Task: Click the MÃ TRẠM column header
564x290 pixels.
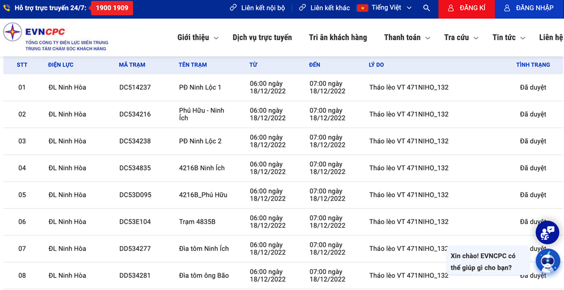Action: [x=132, y=65]
